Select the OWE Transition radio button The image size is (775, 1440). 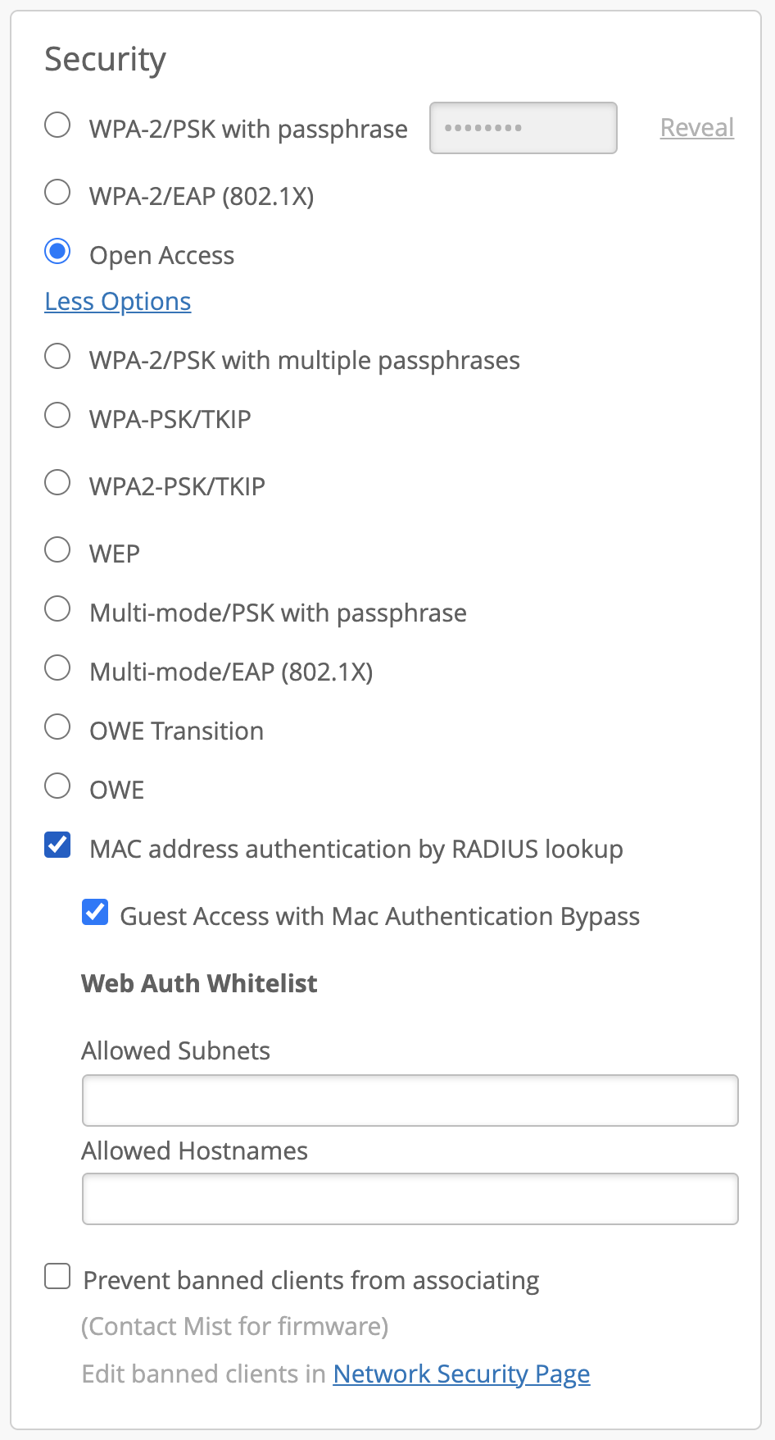click(x=57, y=728)
